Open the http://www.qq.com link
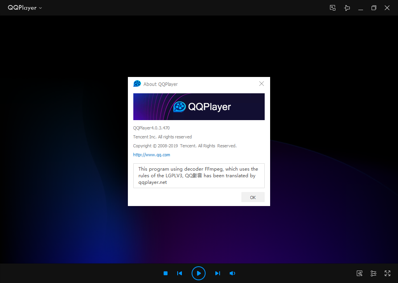 [x=152, y=155]
